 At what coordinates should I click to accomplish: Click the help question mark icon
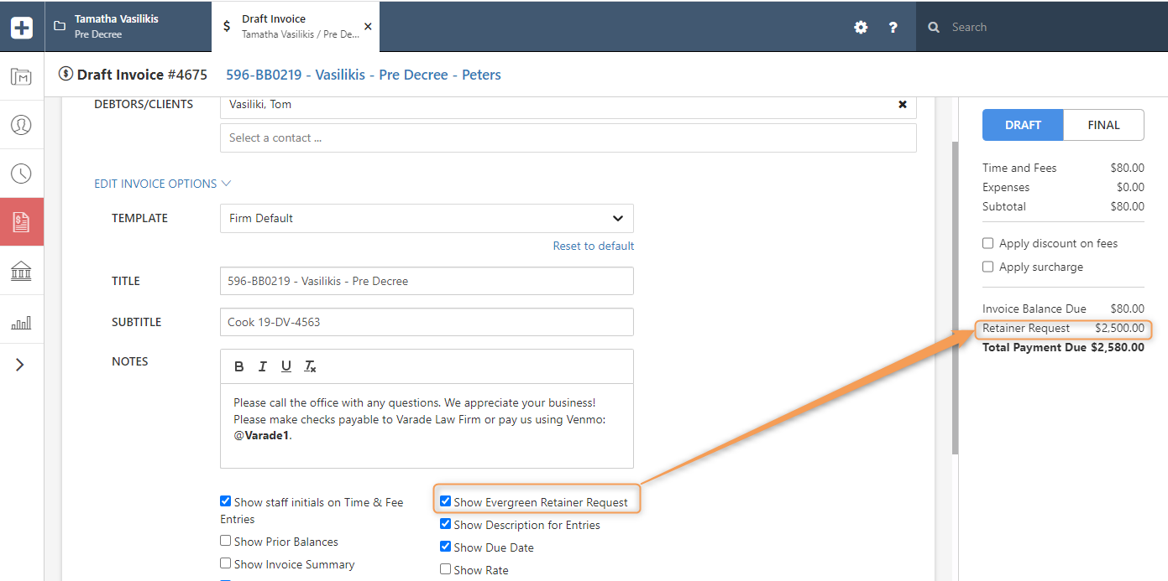[x=893, y=27]
